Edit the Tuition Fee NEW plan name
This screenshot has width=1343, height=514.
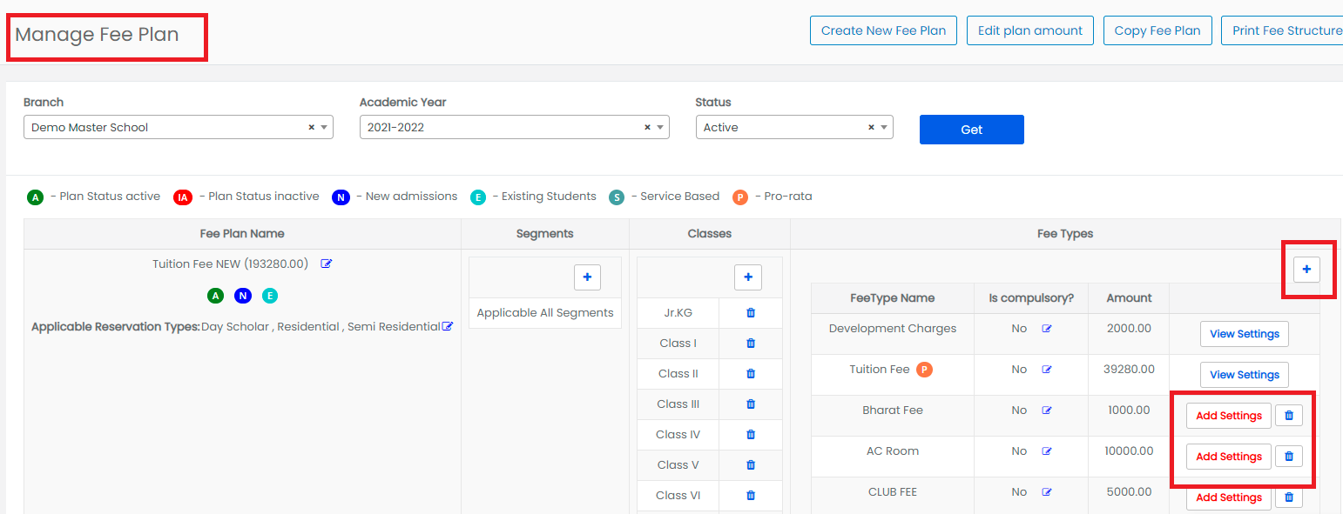(327, 264)
